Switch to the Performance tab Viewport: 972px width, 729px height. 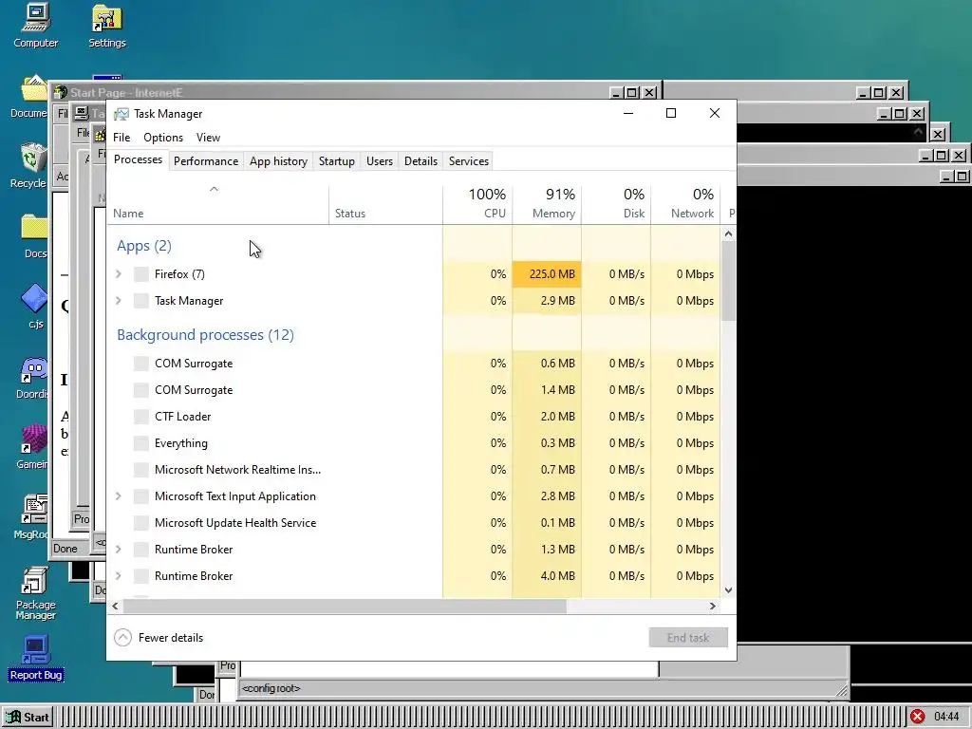pos(206,161)
